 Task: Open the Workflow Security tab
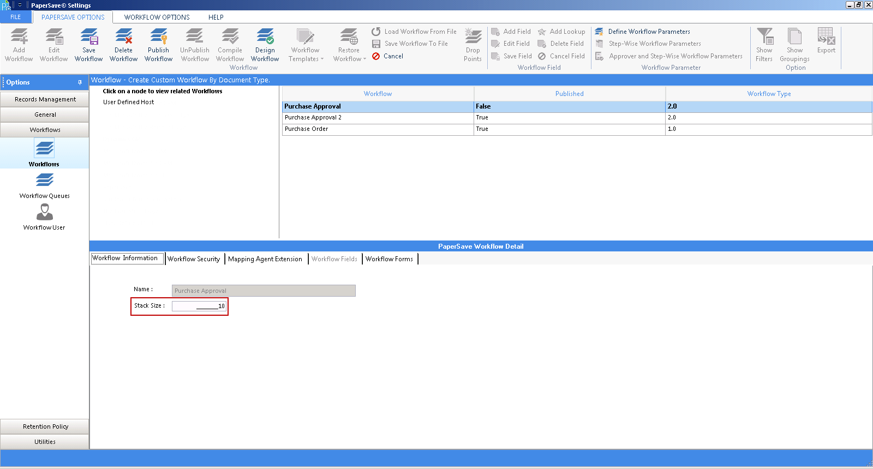pos(194,259)
